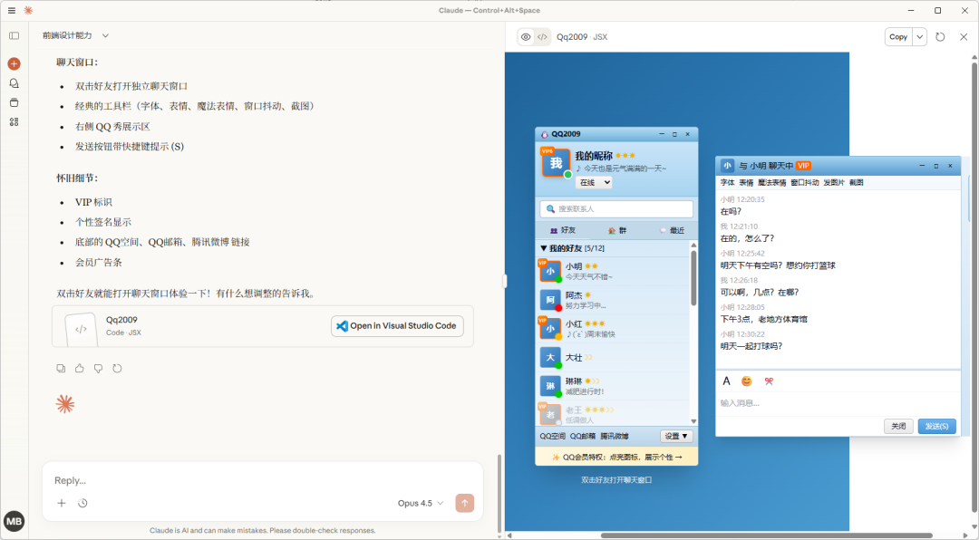Open the 在线 status dropdown
This screenshot has height=540, width=979.
coord(594,182)
